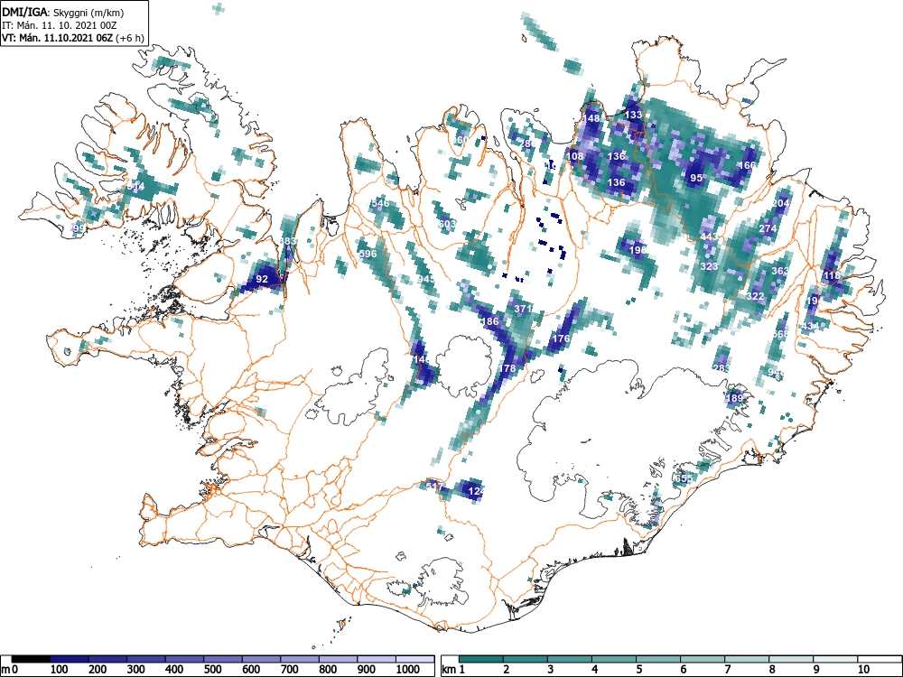
Task: Click the black 0–100 m legend swatch
Action: pos(31,659)
